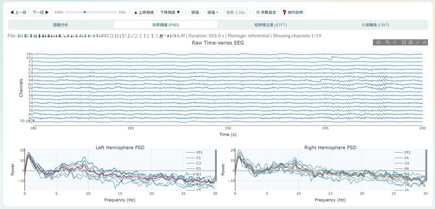Increase amplitude with 振幅 +
The height and width of the screenshot is (209, 435).
point(213,12)
